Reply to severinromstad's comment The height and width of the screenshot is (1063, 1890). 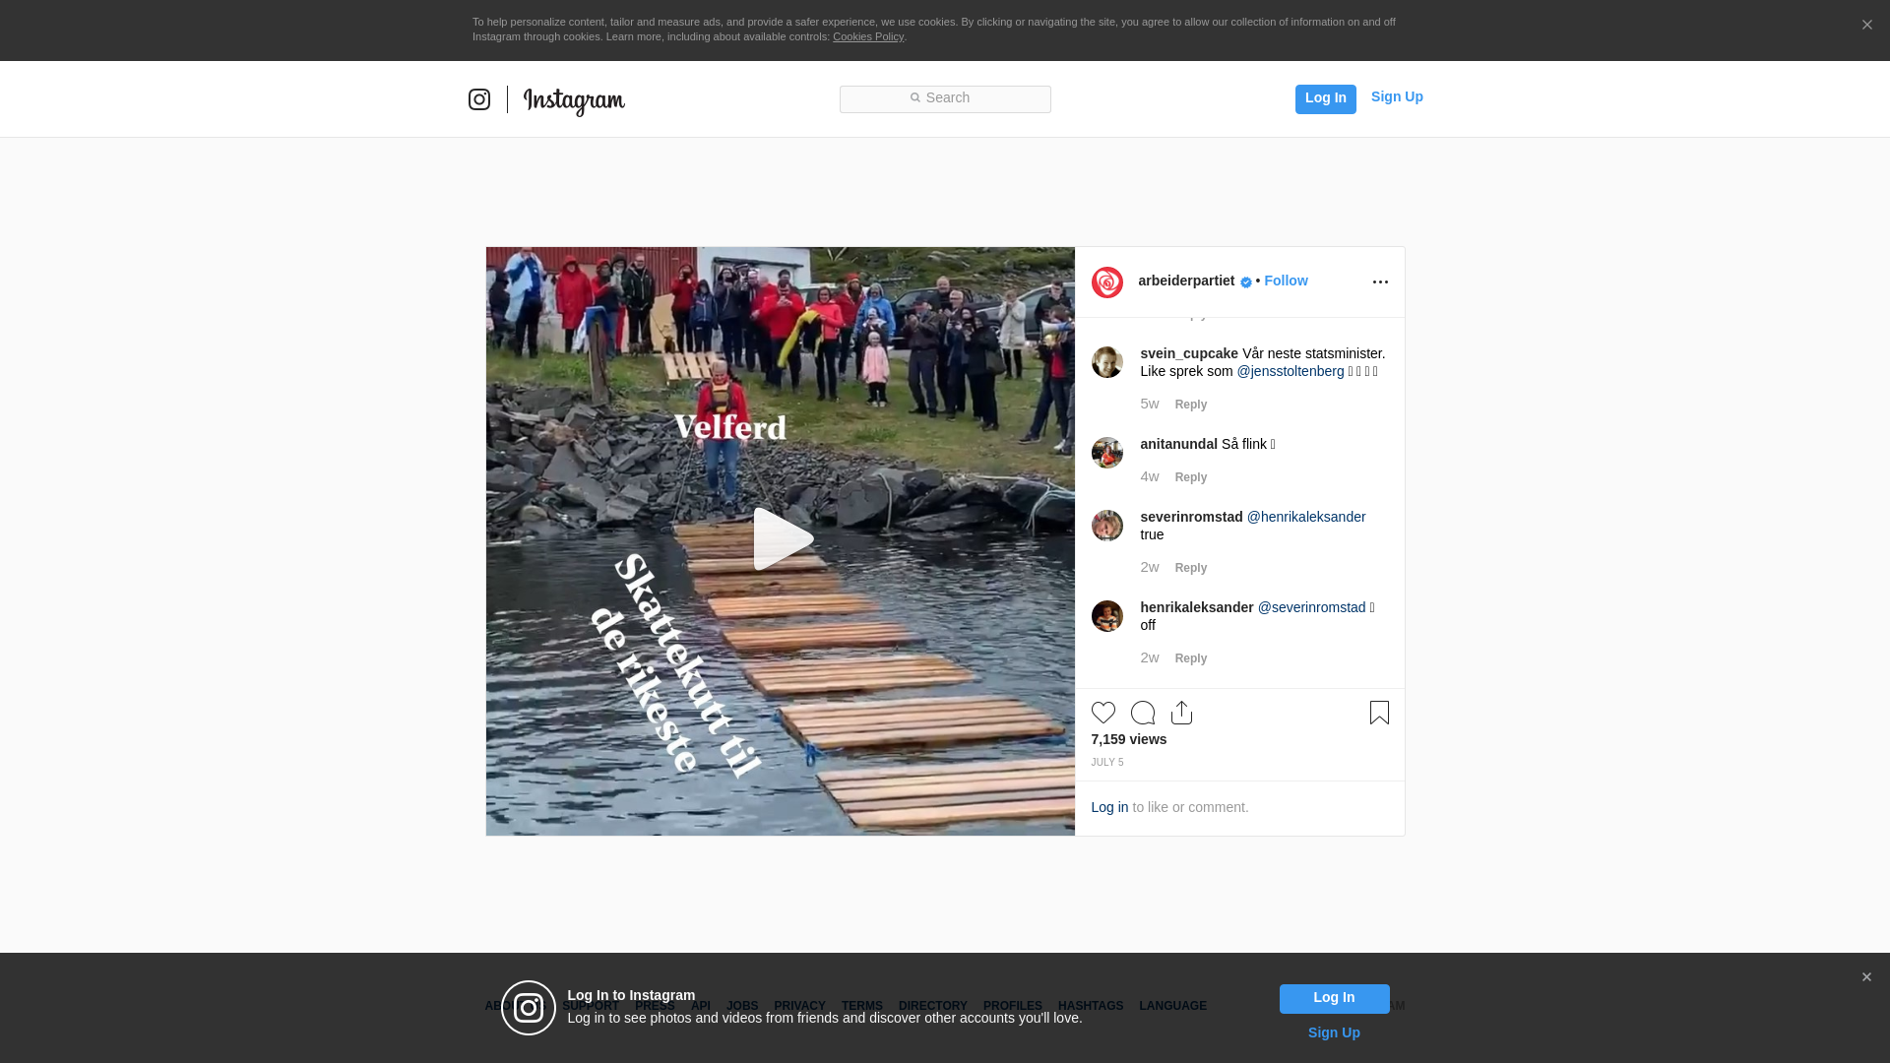1191,568
